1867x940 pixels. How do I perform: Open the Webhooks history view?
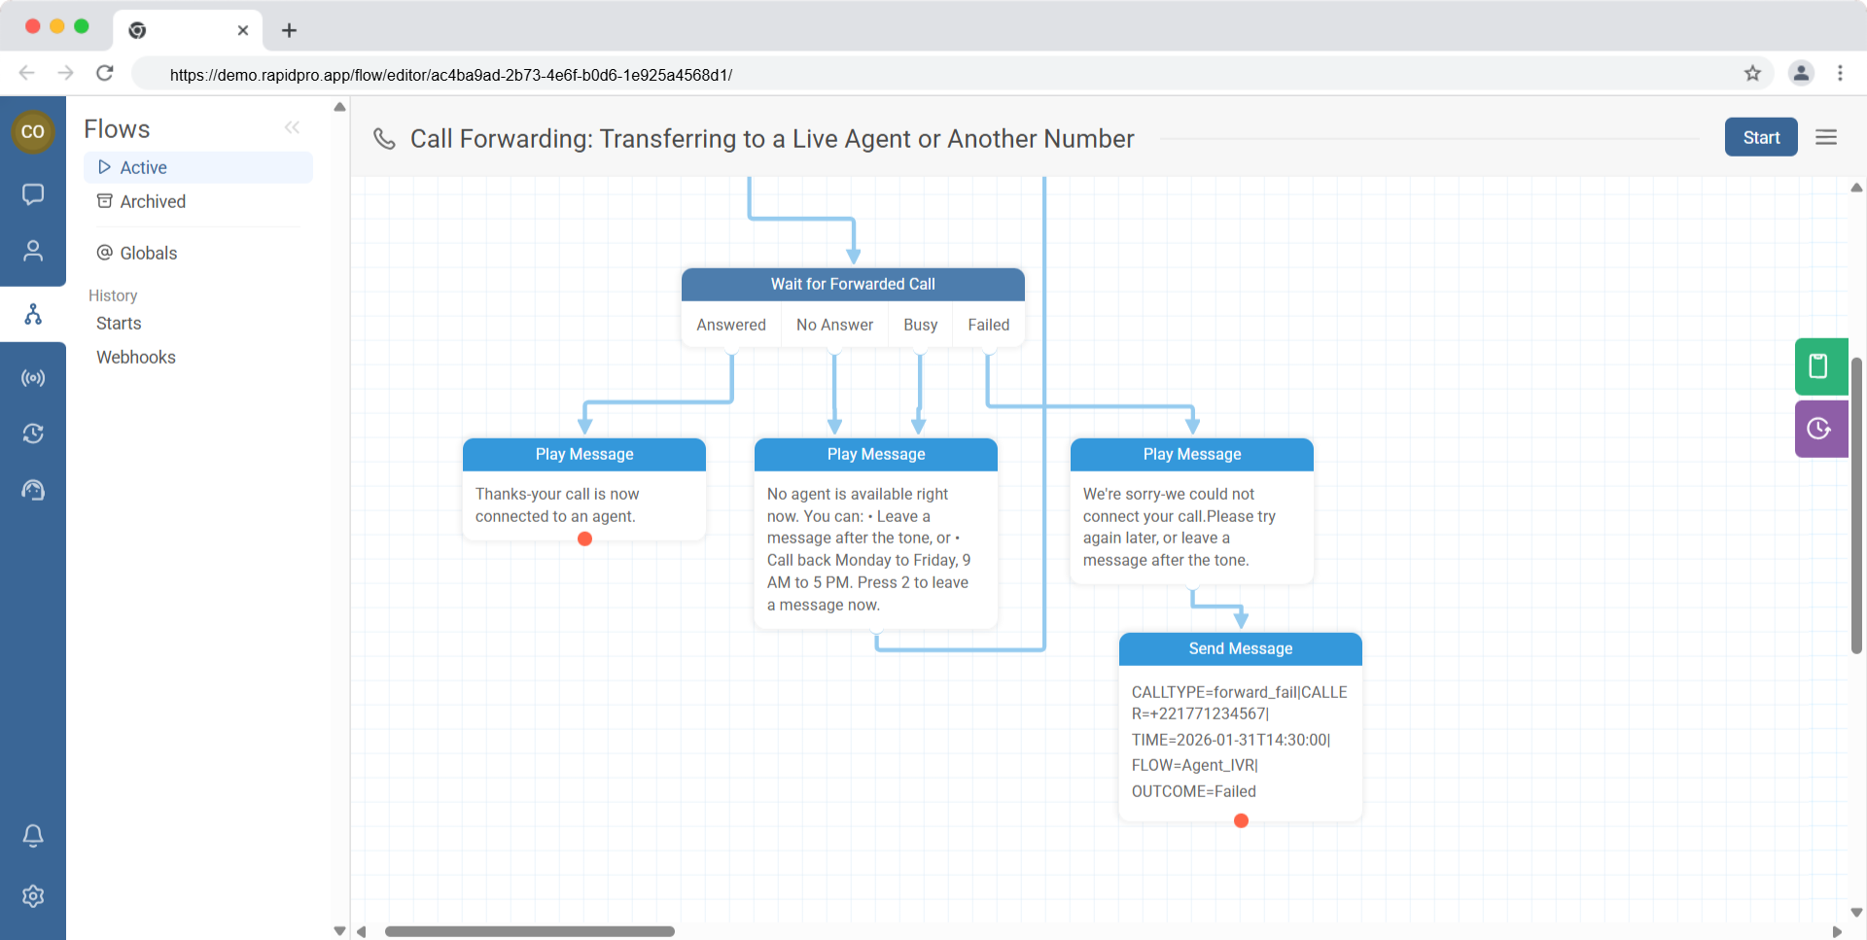[135, 357]
